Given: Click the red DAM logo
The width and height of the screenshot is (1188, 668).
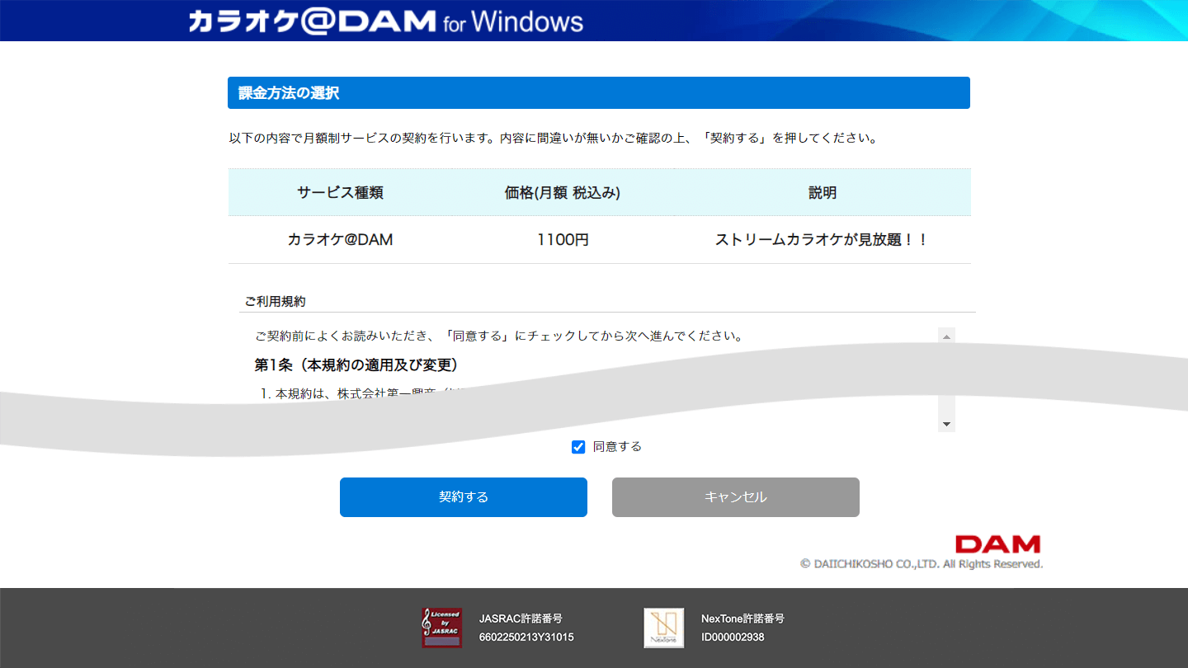Looking at the screenshot, I should tap(998, 544).
